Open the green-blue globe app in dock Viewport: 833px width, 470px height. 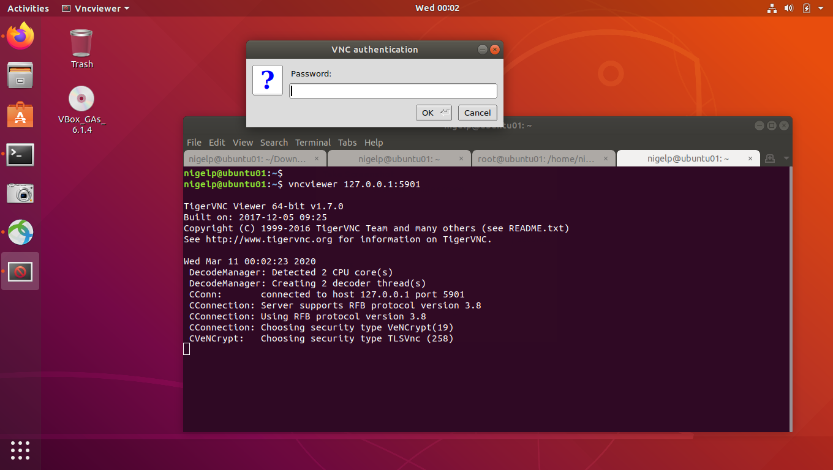tap(20, 233)
